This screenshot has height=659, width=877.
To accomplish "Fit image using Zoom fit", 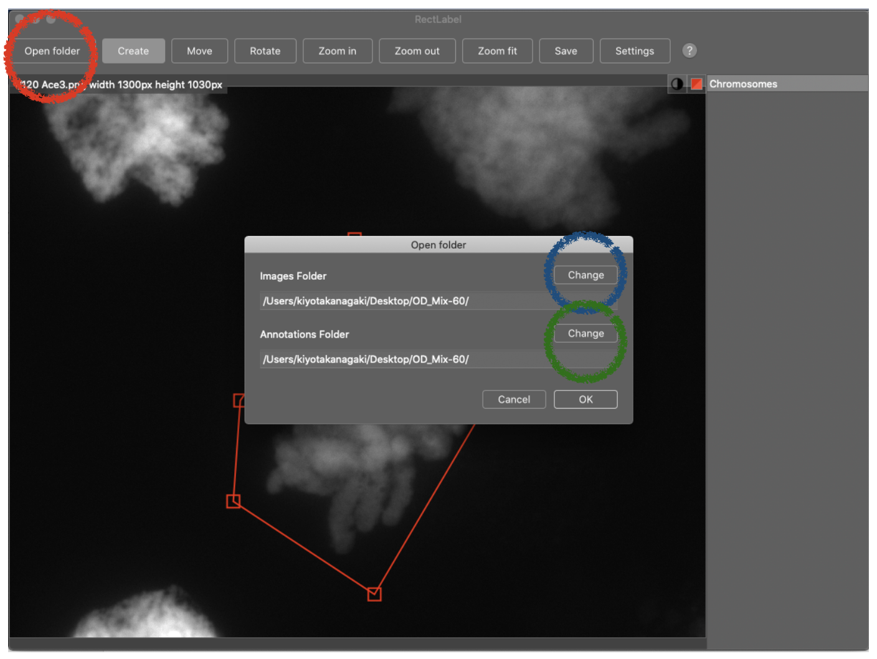I will [497, 51].
